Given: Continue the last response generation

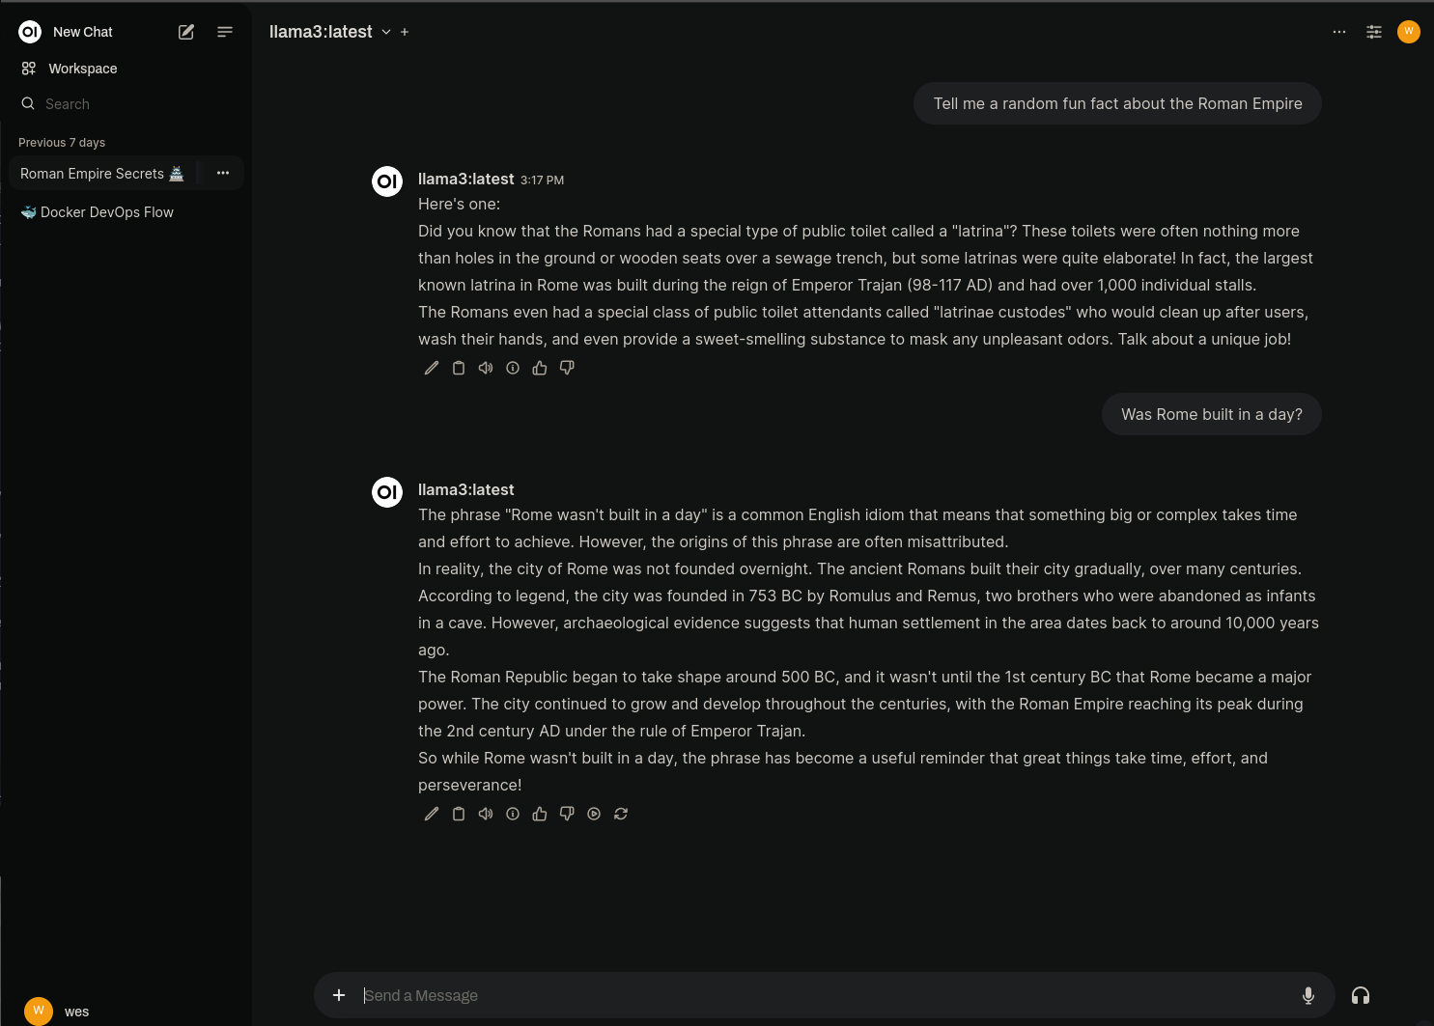Looking at the screenshot, I should [x=594, y=814].
